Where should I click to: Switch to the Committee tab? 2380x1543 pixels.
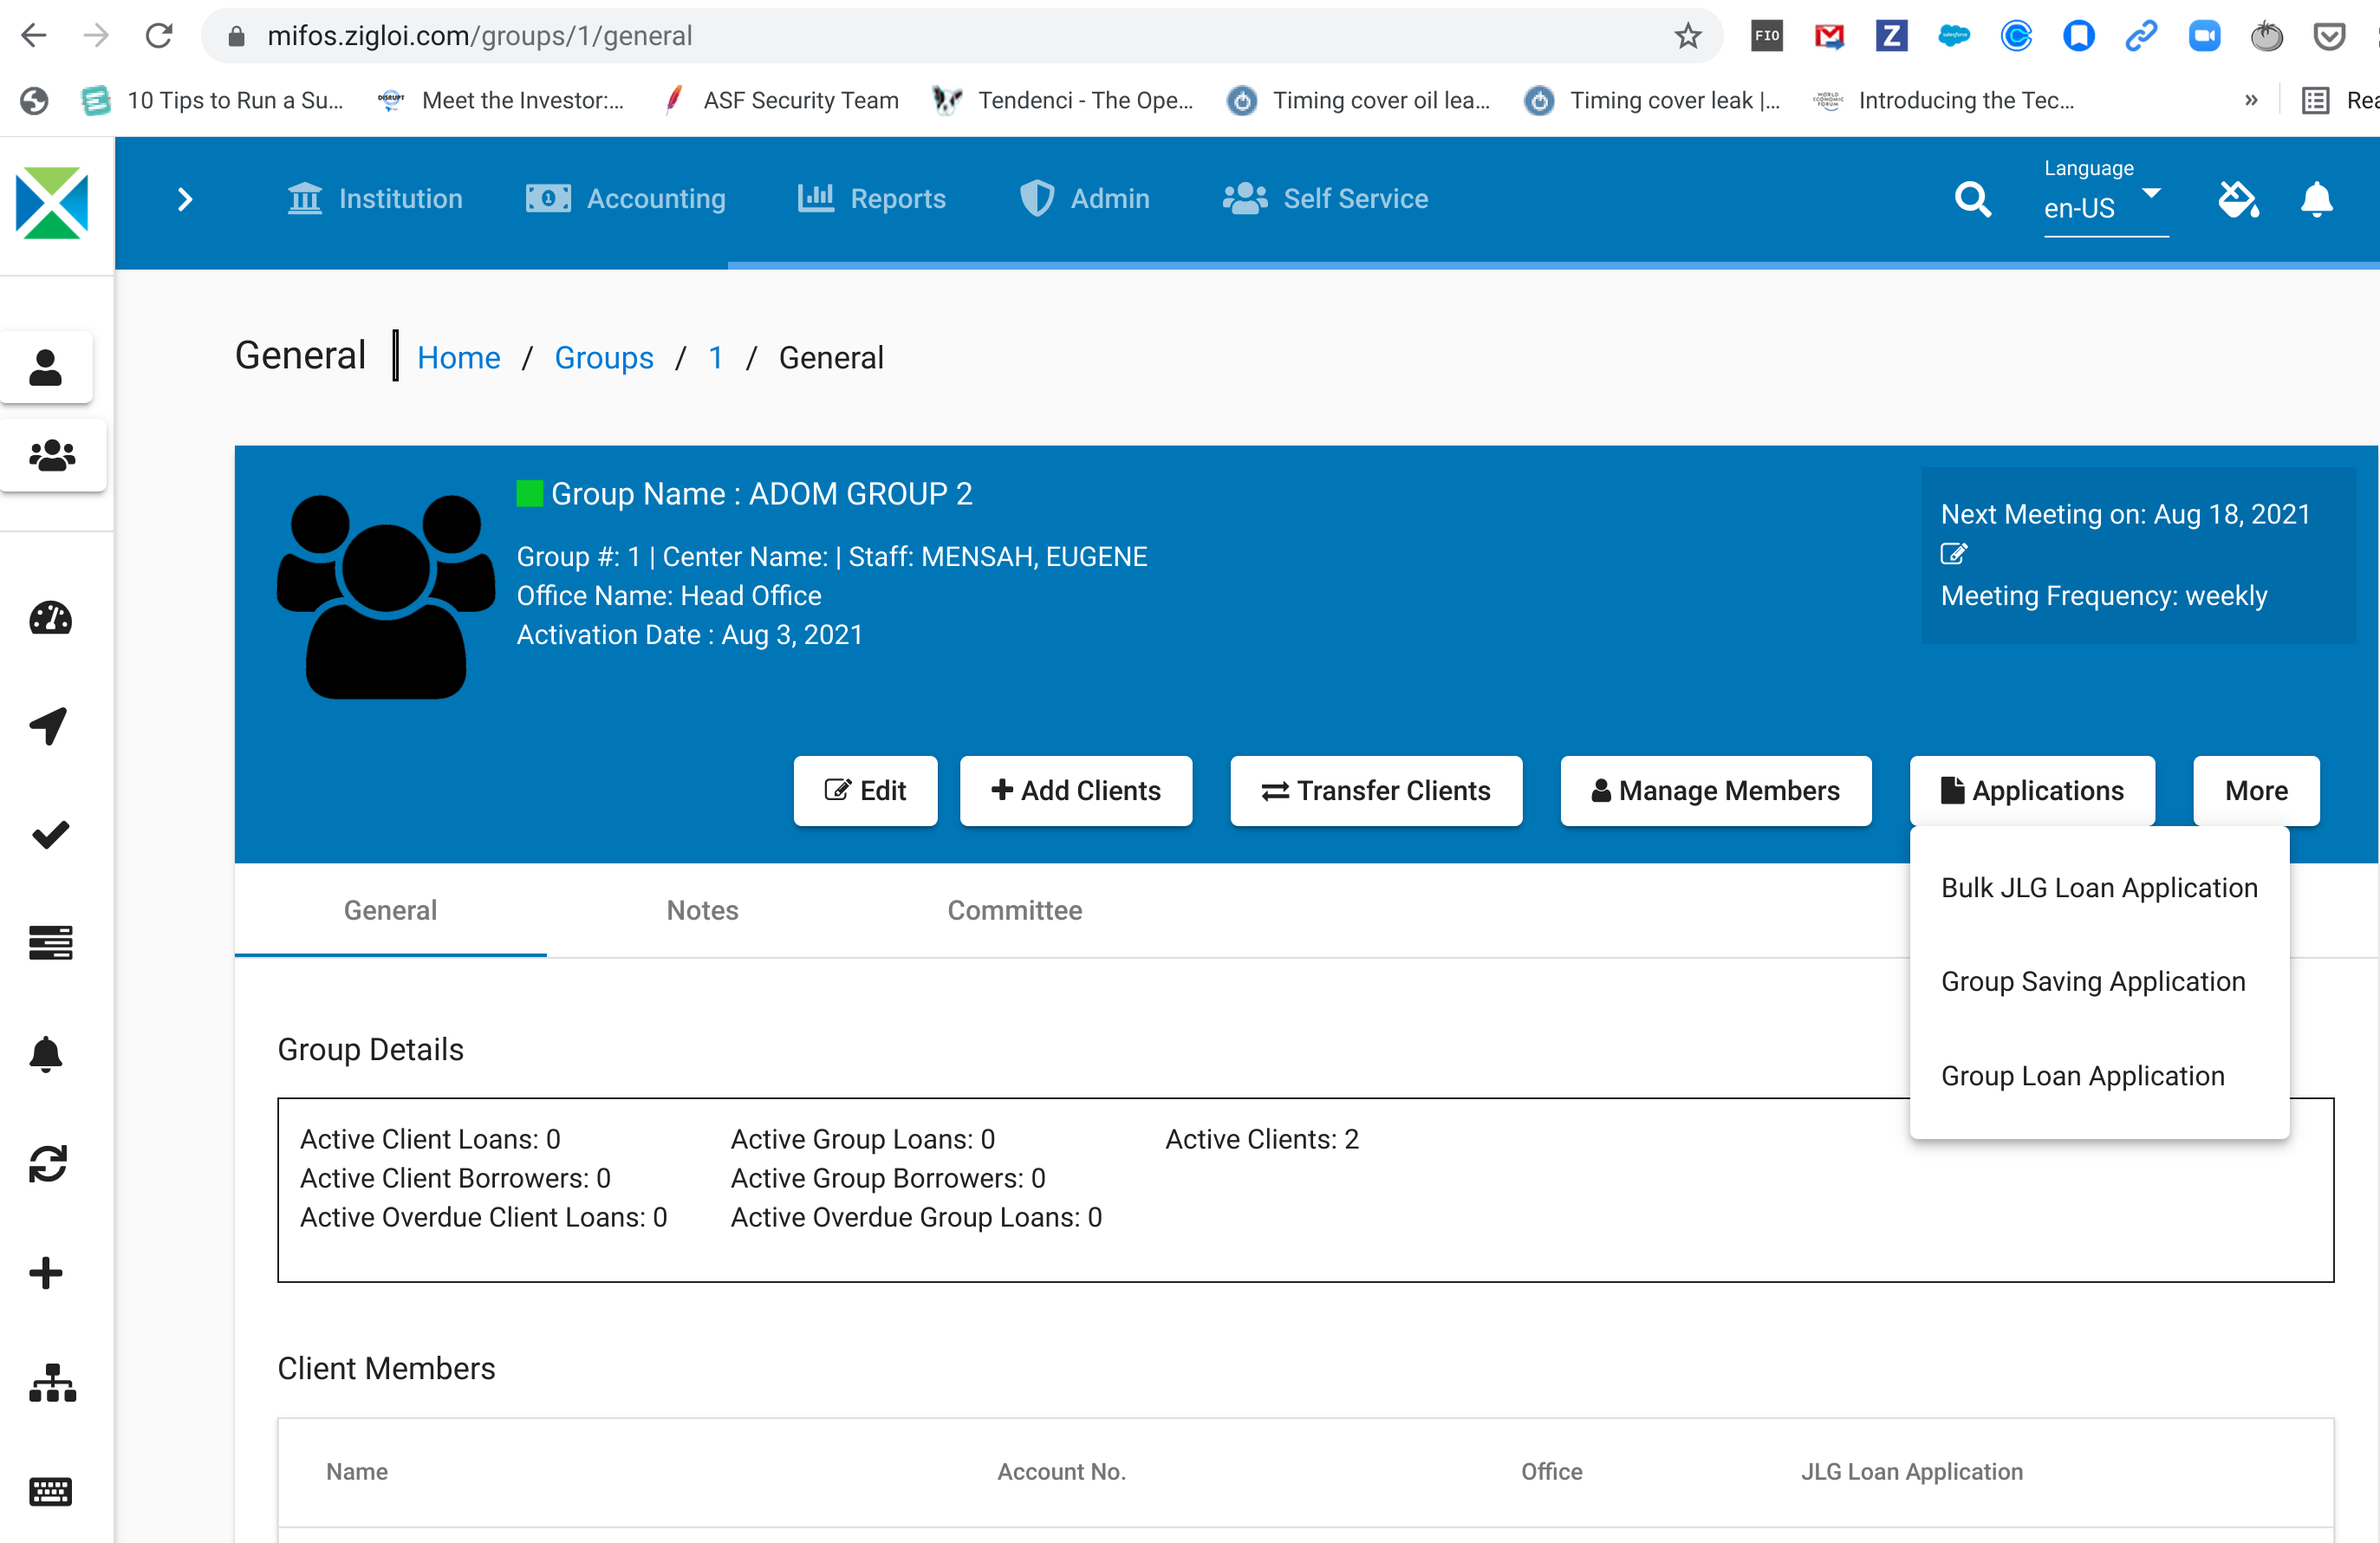1014,910
